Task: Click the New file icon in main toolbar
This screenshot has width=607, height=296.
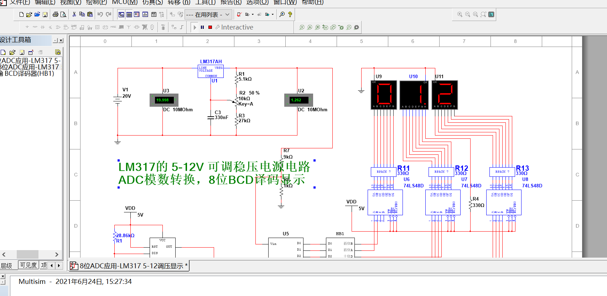Action: point(21,15)
